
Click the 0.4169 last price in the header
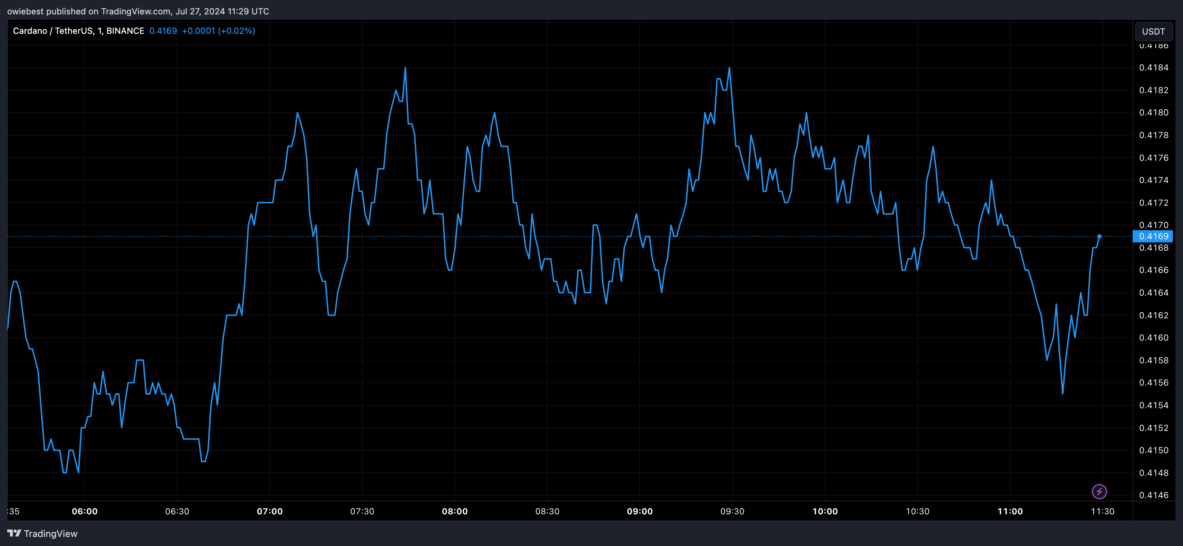[163, 31]
